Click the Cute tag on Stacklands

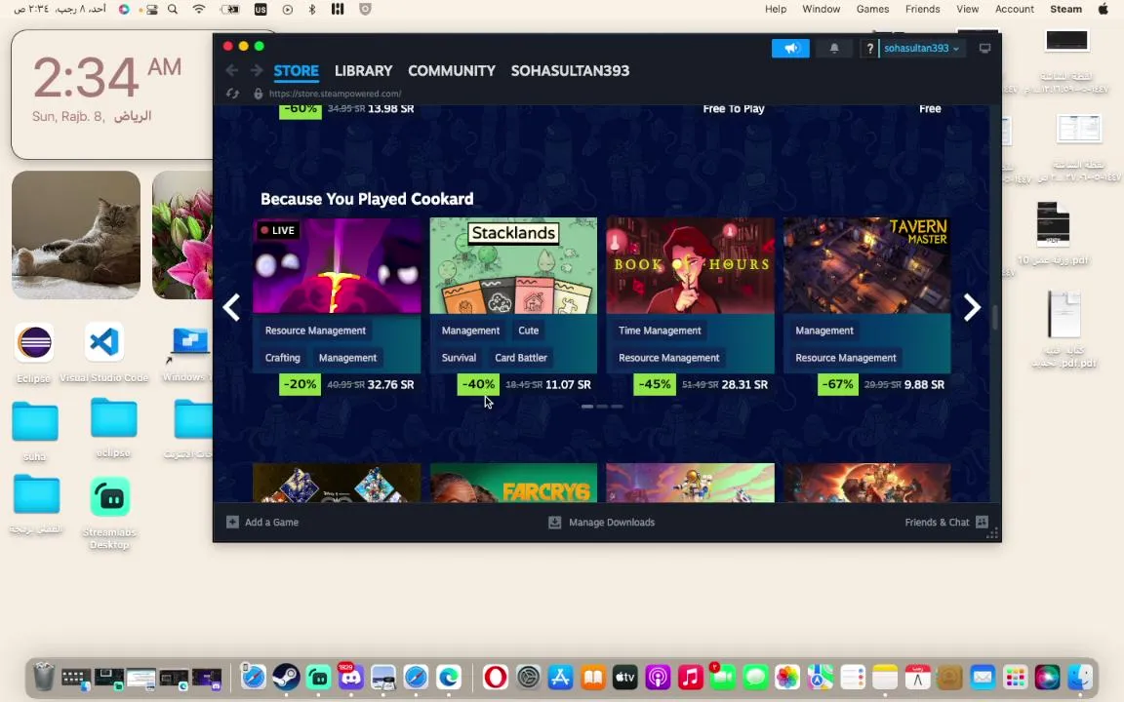528,331
